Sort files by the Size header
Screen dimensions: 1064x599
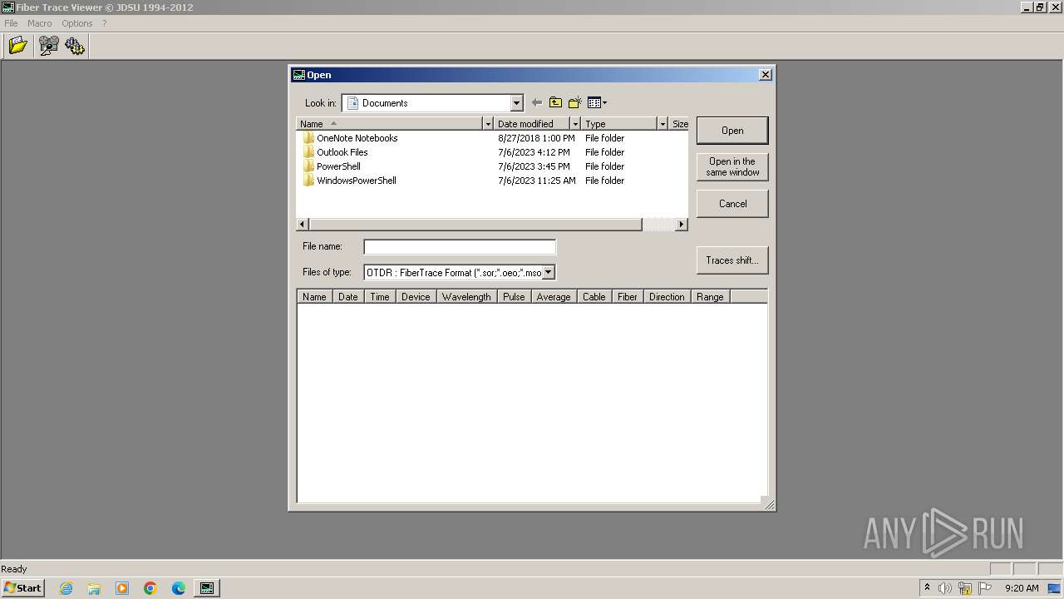click(679, 124)
